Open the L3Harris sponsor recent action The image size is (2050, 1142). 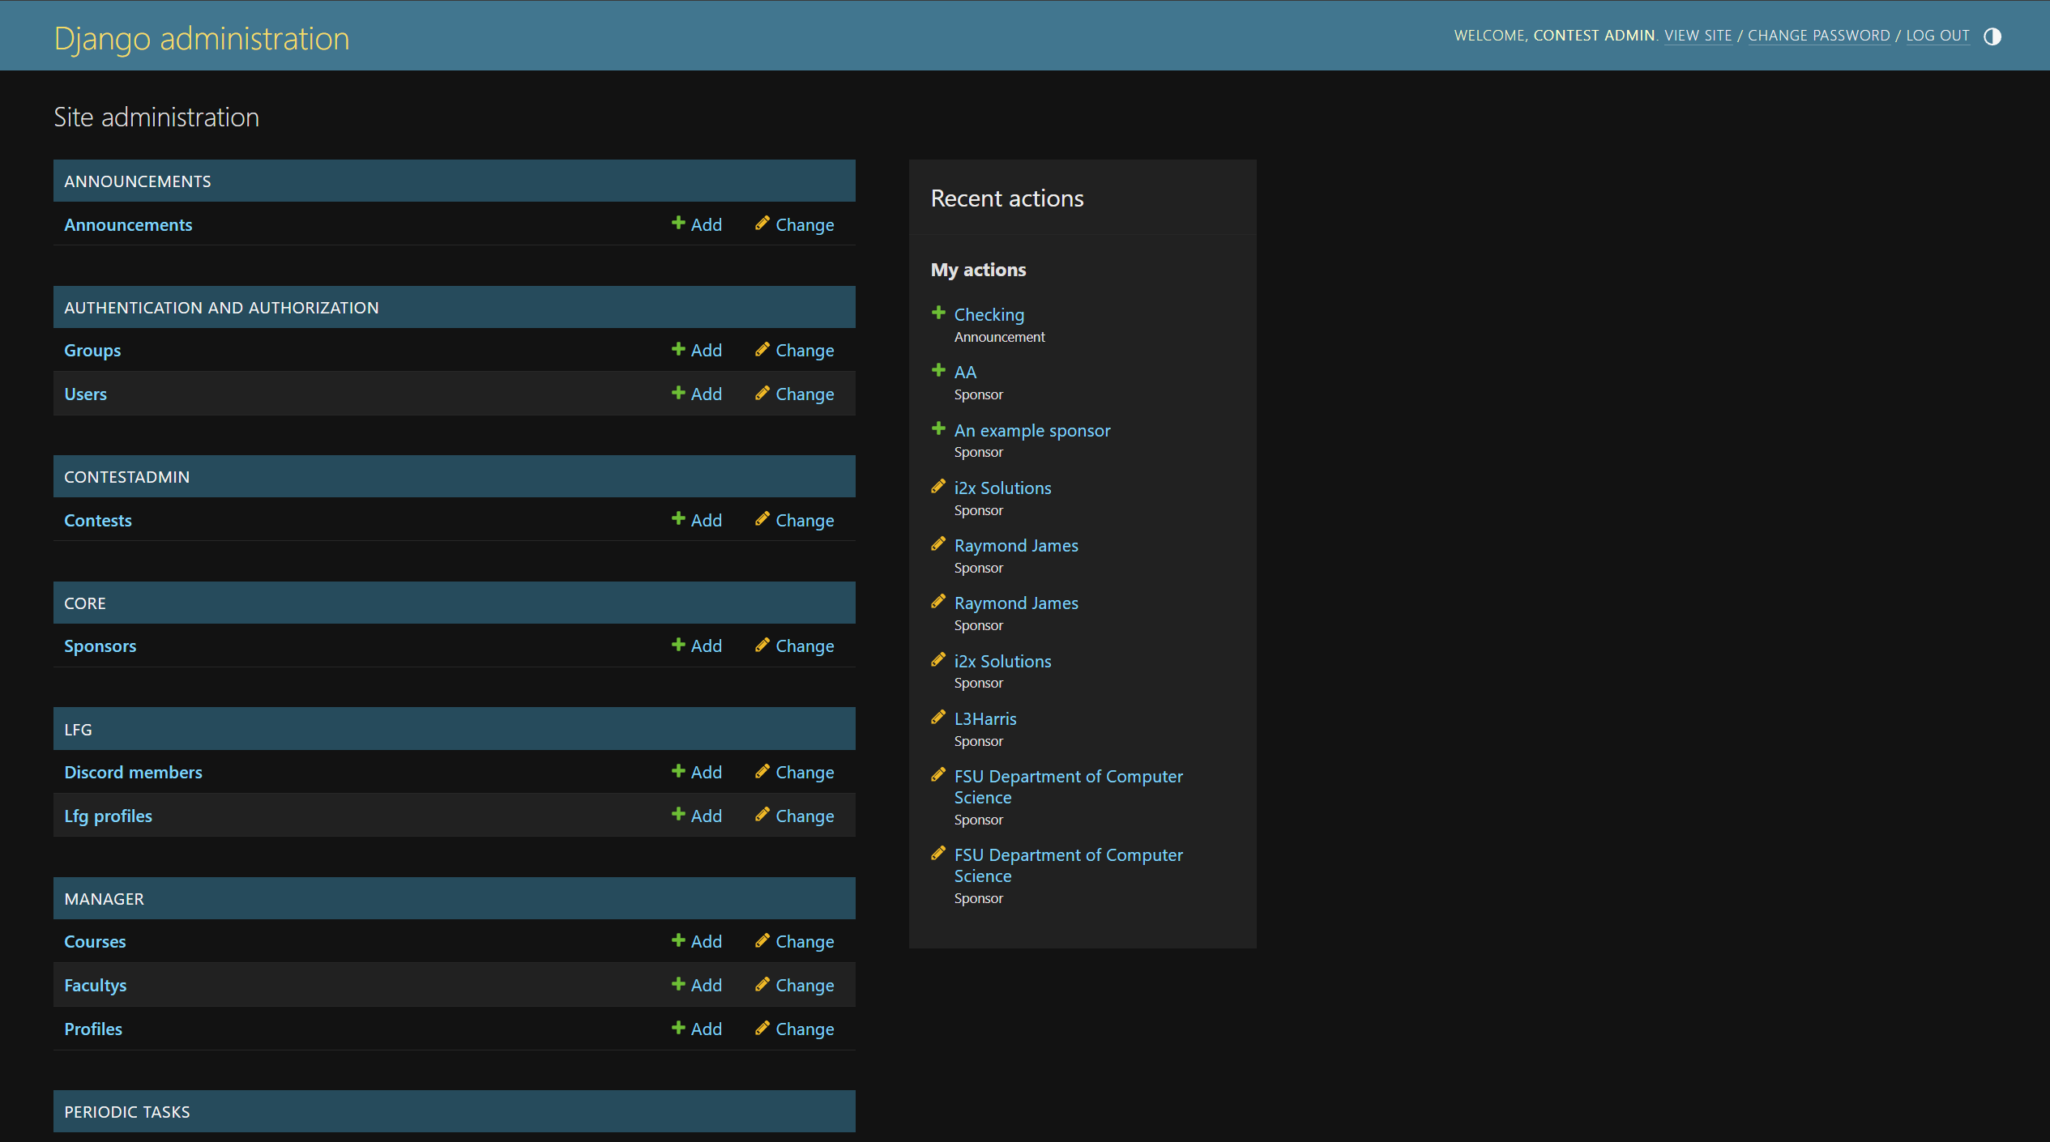coord(984,719)
